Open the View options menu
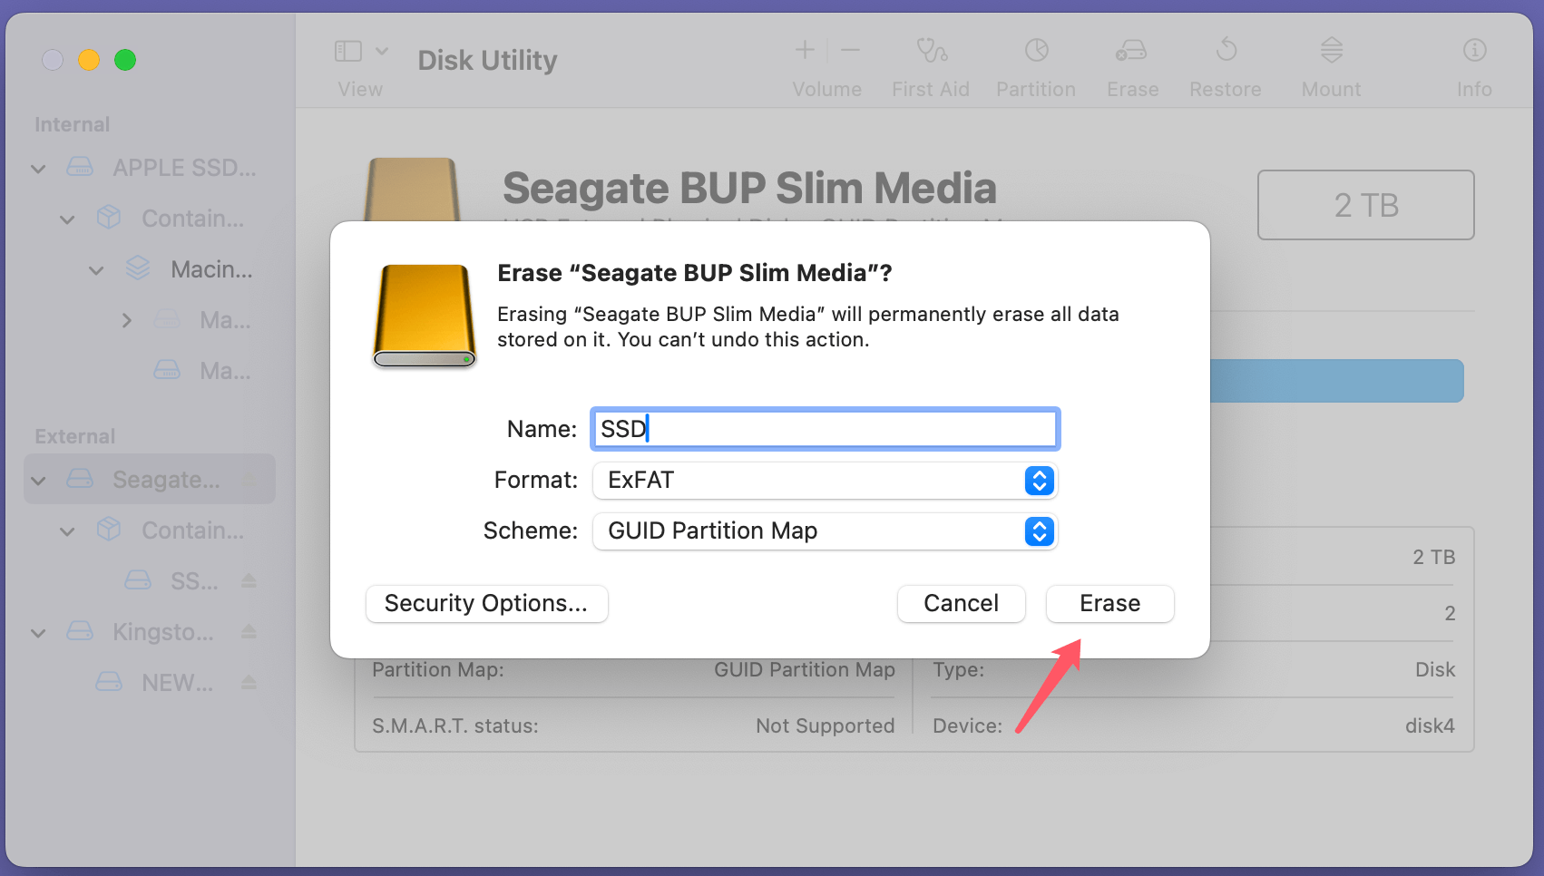The height and width of the screenshot is (876, 1544). coord(383,50)
